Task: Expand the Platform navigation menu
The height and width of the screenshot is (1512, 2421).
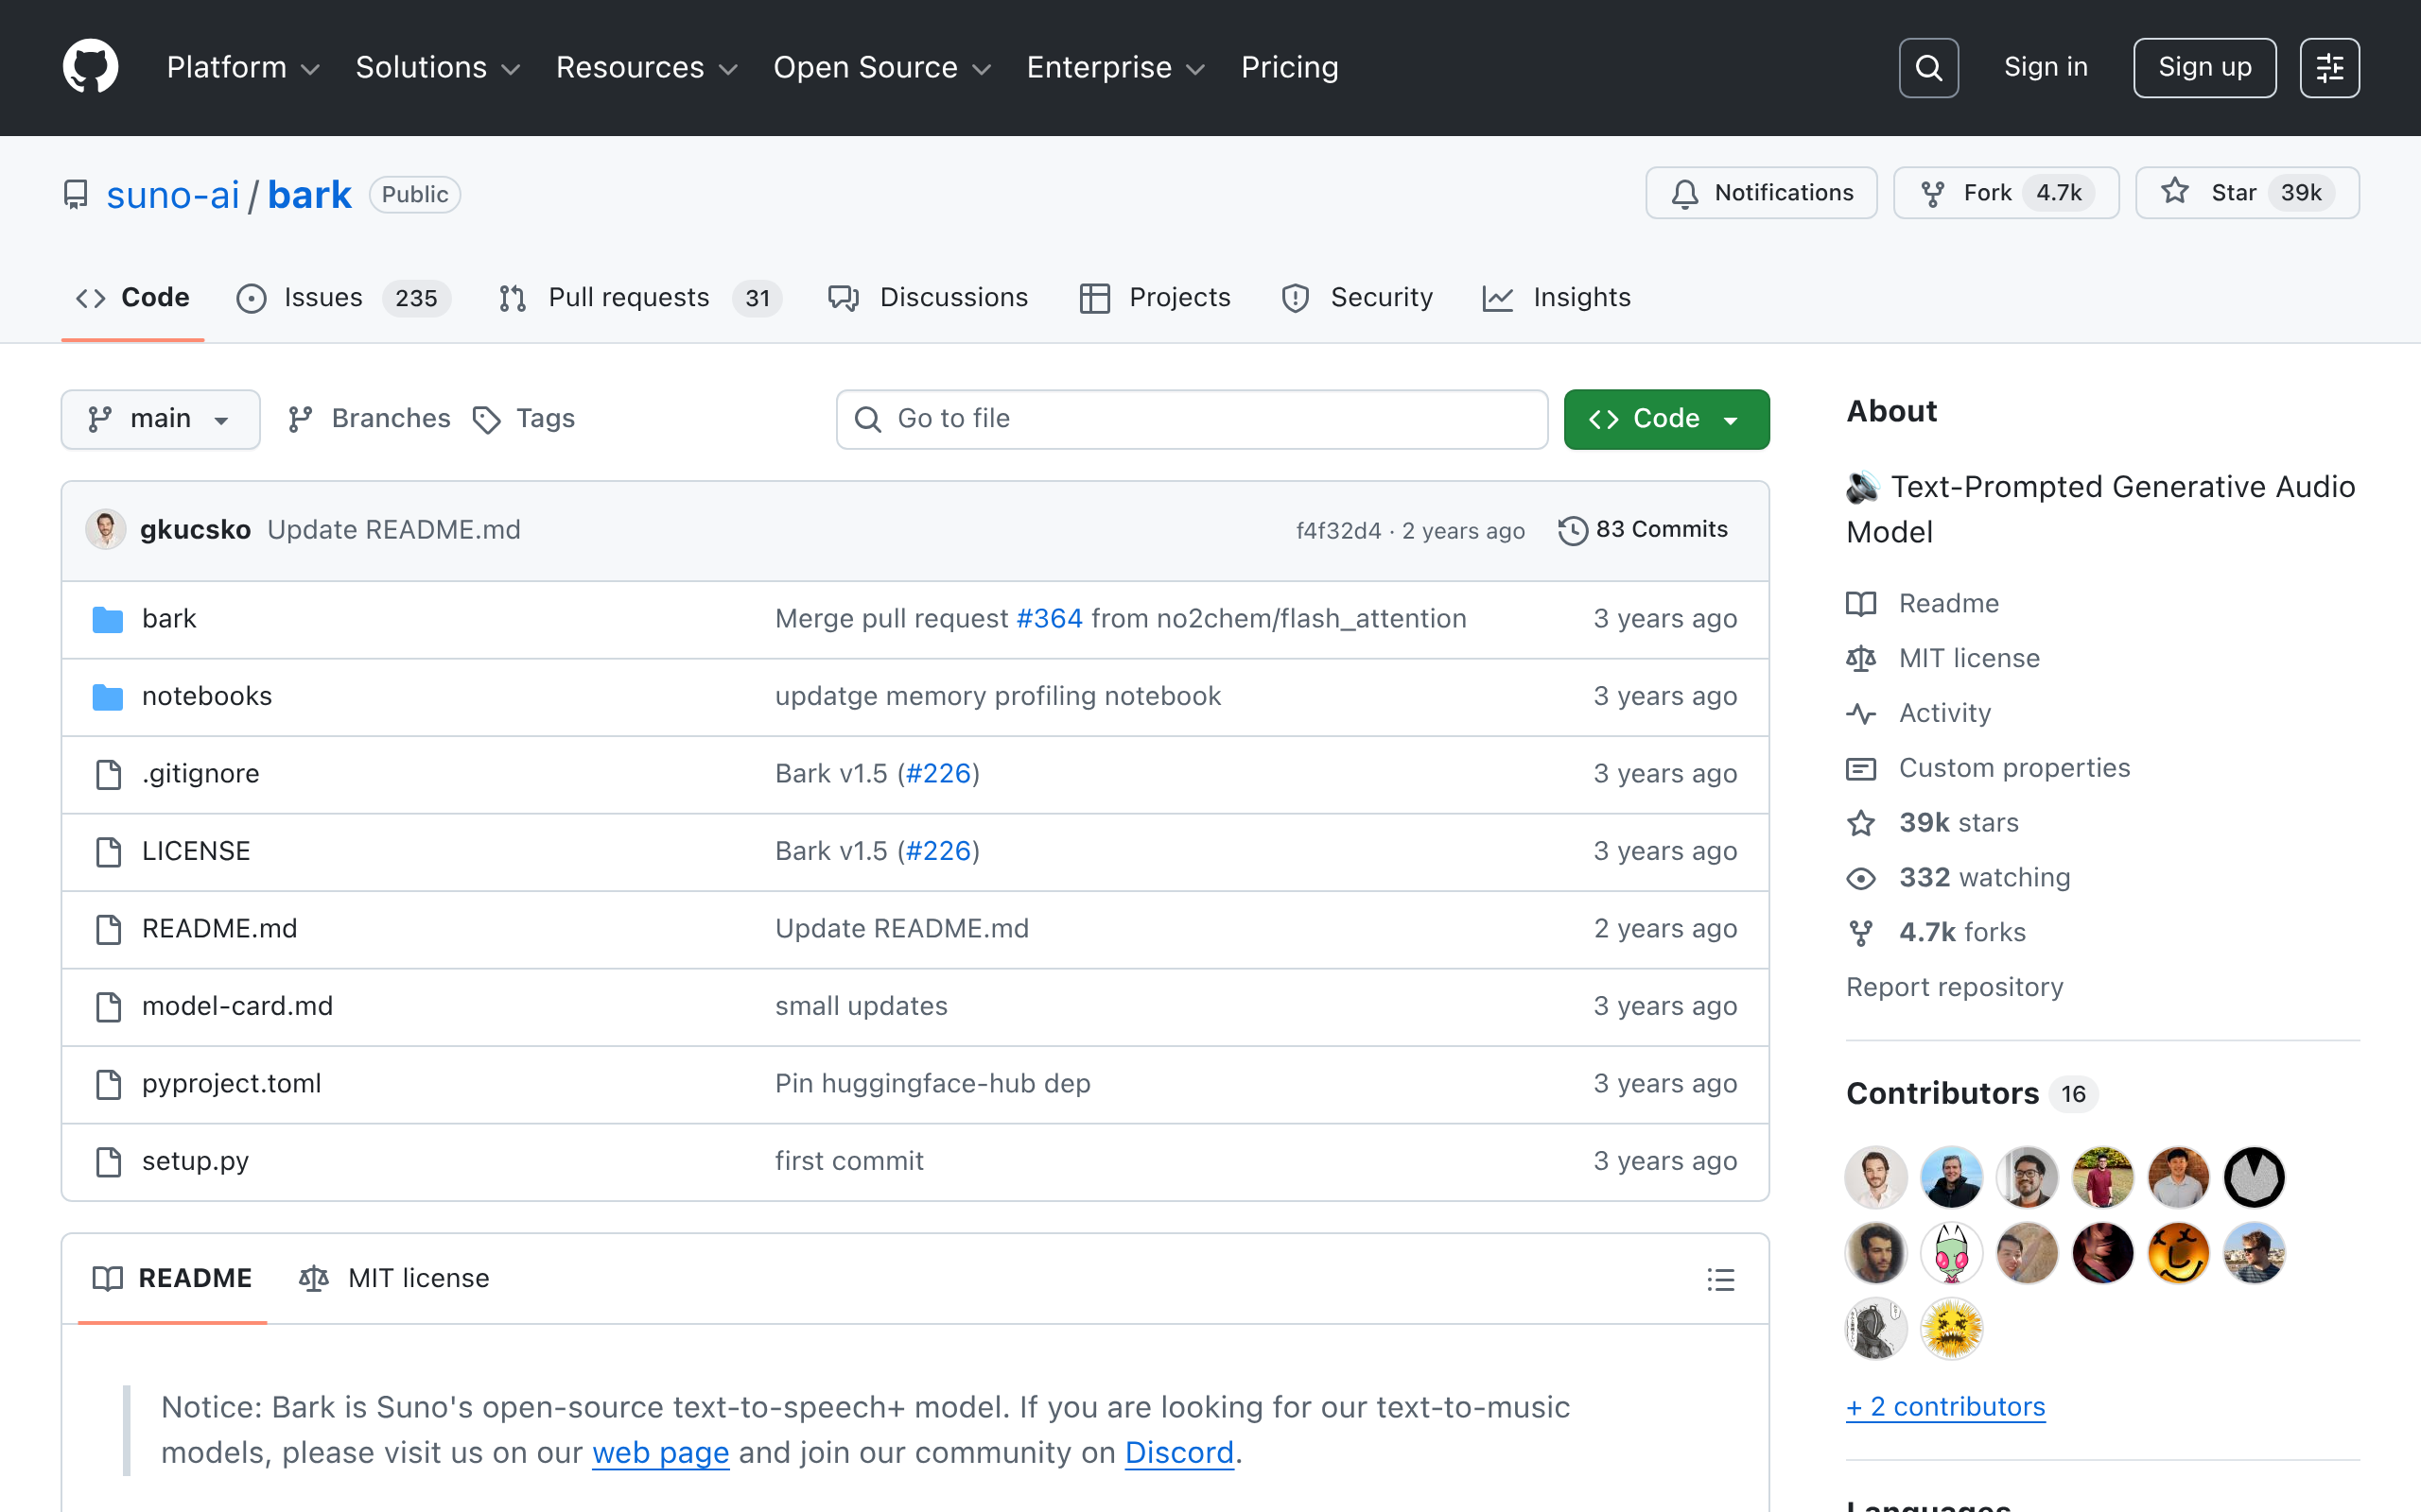Action: pyautogui.click(x=242, y=68)
